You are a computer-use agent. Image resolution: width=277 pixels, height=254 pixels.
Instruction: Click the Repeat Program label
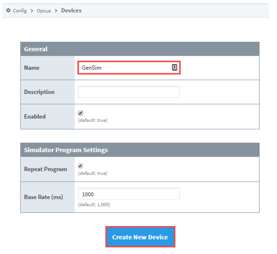(x=45, y=169)
